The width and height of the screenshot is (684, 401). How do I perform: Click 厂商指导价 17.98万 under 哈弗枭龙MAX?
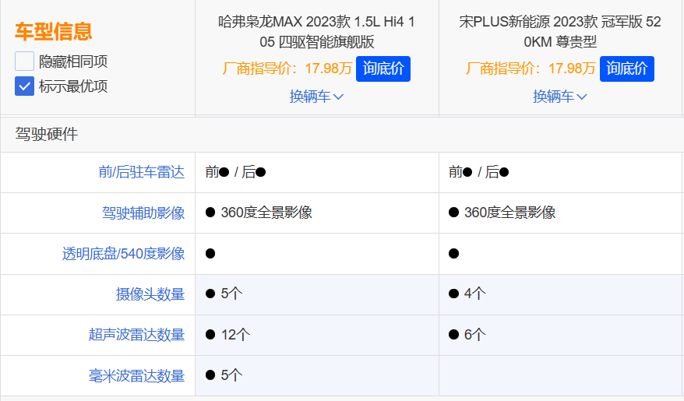tap(287, 69)
